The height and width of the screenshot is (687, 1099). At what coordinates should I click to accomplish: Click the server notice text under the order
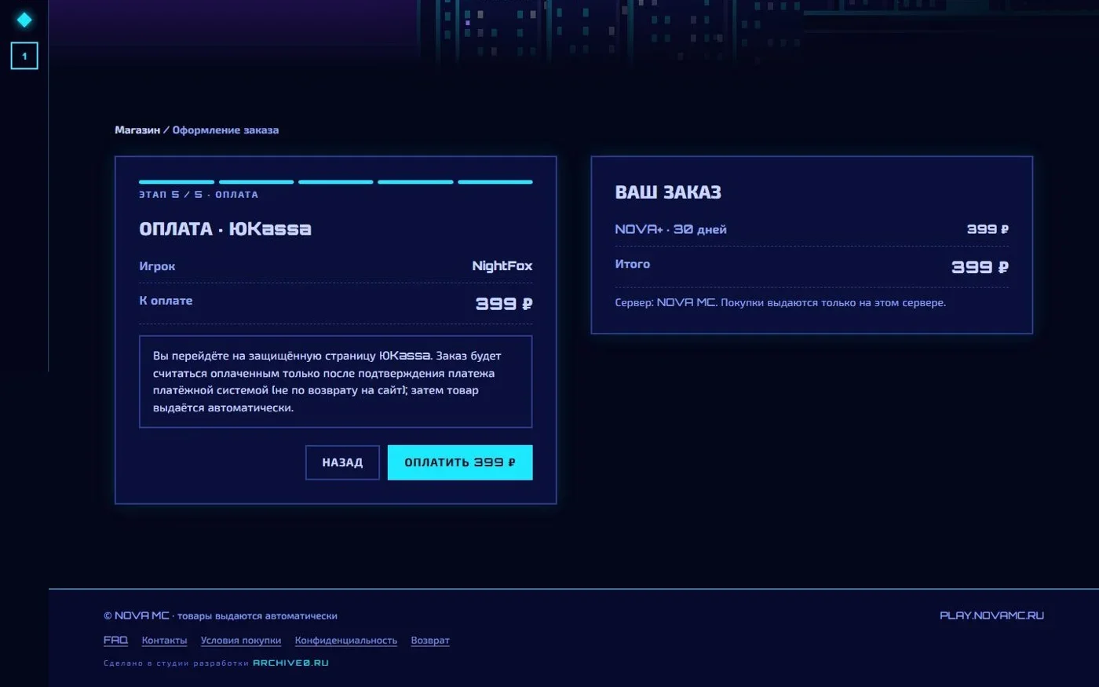pyautogui.click(x=780, y=303)
